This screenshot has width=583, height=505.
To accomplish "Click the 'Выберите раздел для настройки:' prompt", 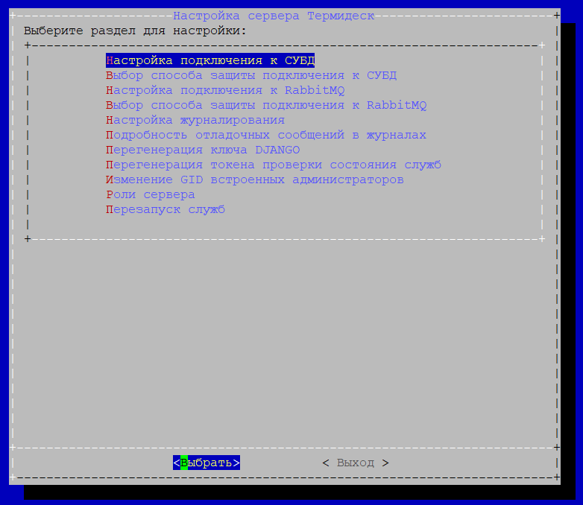I will pos(135,31).
